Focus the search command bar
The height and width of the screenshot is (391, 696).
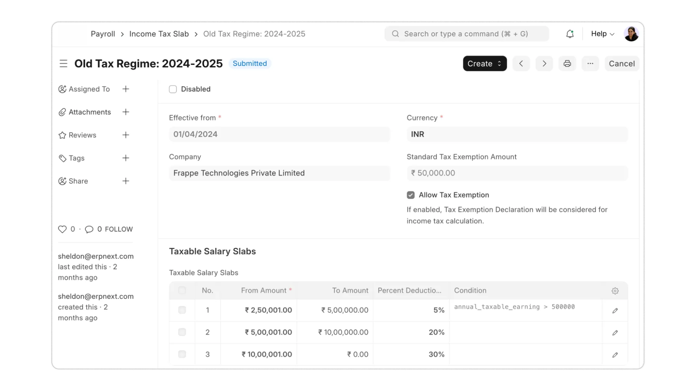pos(467,34)
